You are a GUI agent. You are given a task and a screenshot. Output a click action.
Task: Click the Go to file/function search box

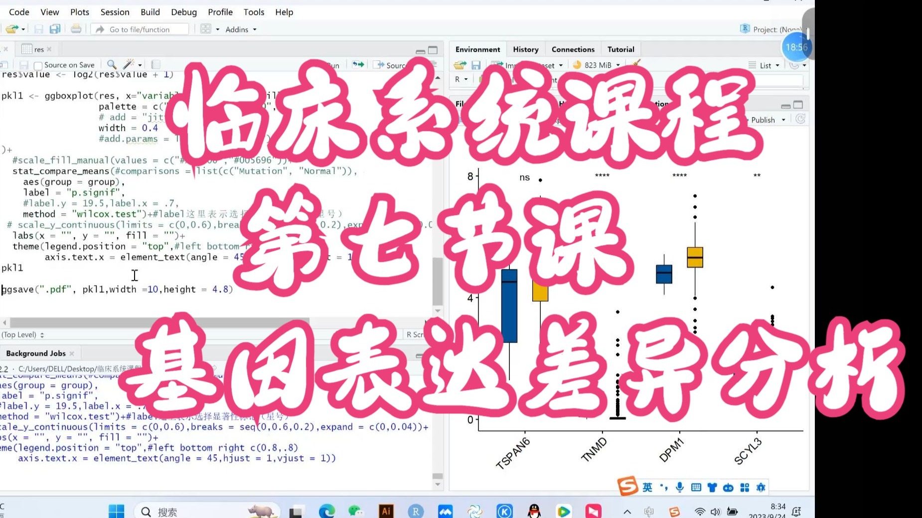click(x=140, y=29)
